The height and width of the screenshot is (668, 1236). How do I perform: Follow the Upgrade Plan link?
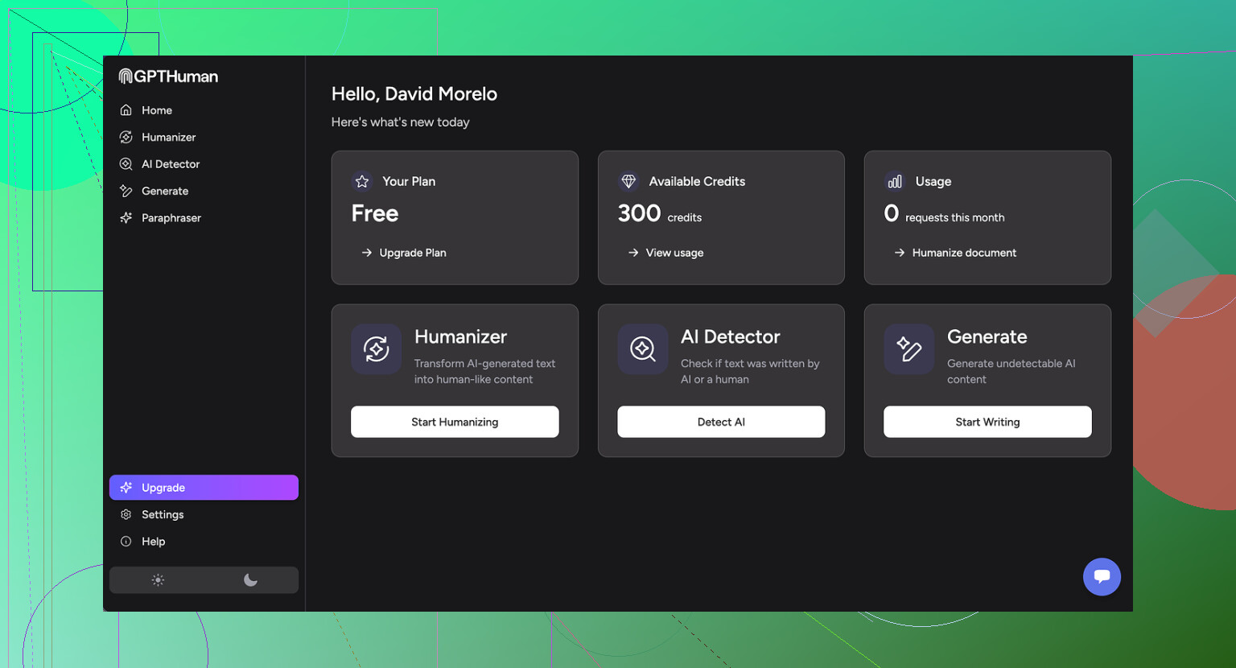[x=412, y=253]
